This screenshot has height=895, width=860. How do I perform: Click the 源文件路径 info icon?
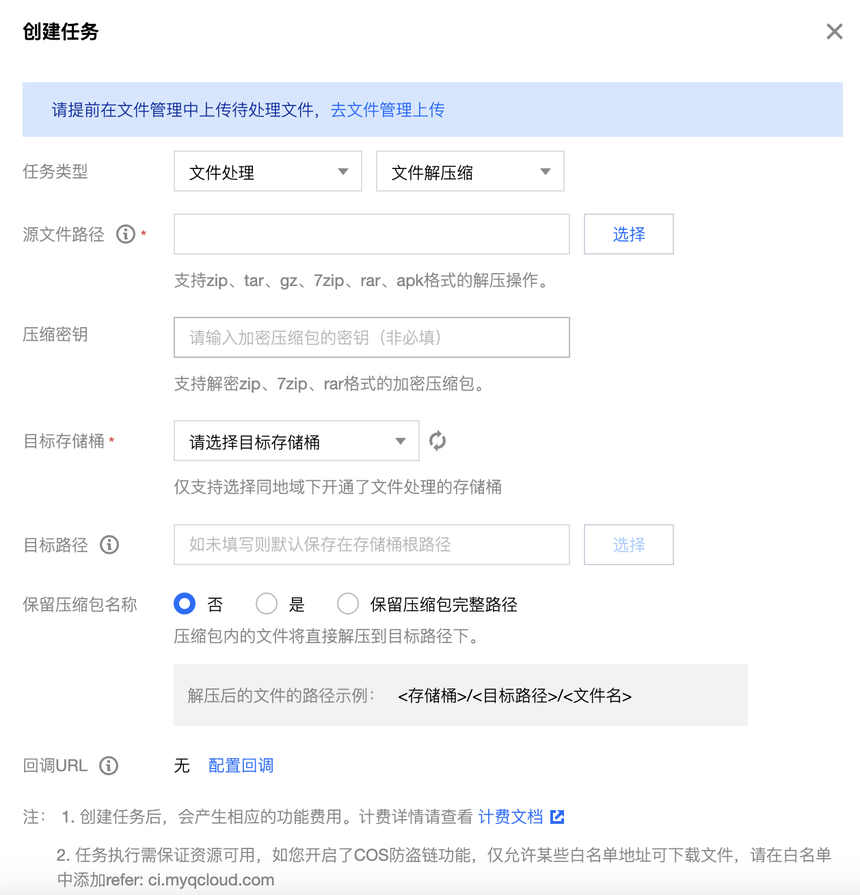click(126, 234)
